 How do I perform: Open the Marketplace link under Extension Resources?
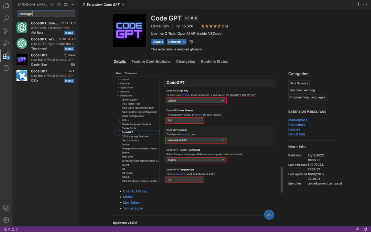pyautogui.click(x=298, y=120)
